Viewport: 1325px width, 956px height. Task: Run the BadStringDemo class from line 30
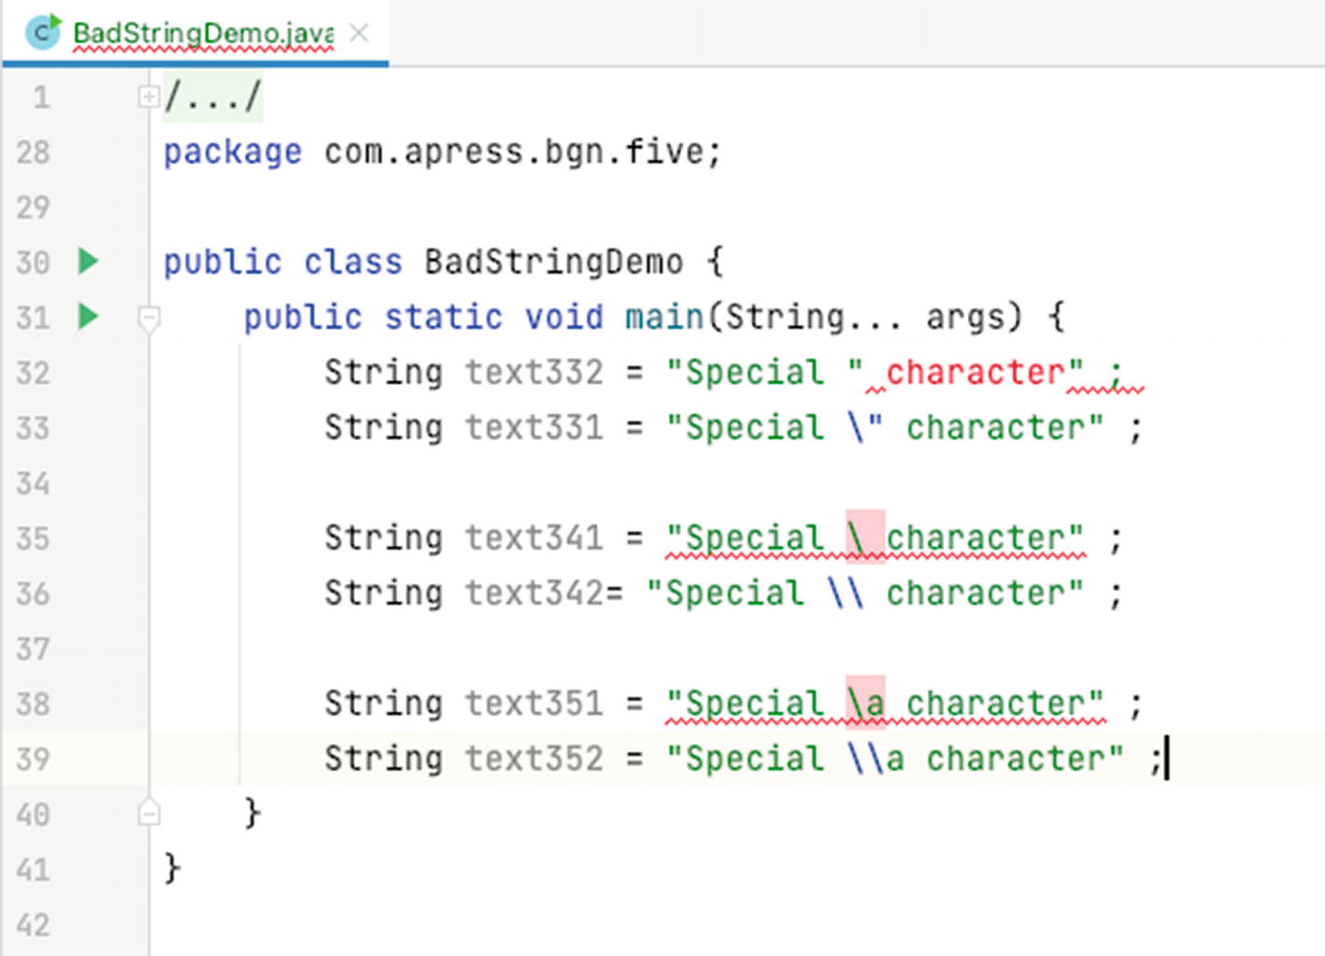88,262
